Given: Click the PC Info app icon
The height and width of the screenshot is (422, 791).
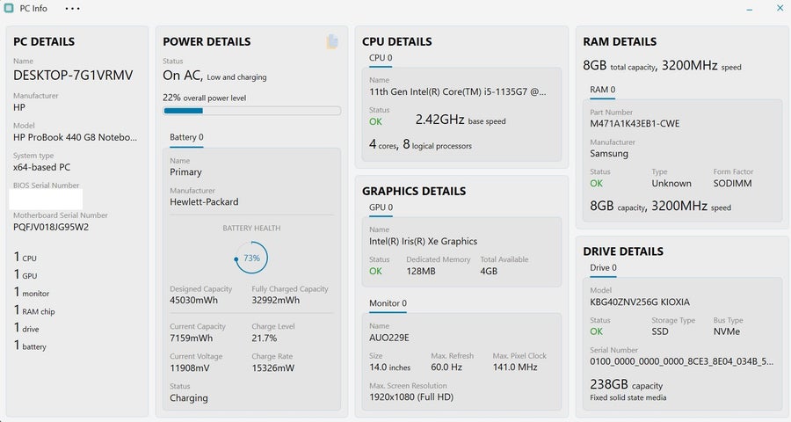Looking at the screenshot, I should tap(9, 8).
